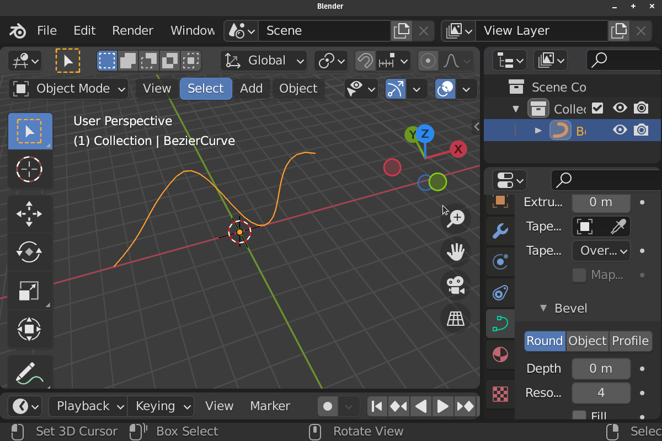Pick the Annotate pencil tool
The width and height of the screenshot is (662, 441).
[x=30, y=372]
